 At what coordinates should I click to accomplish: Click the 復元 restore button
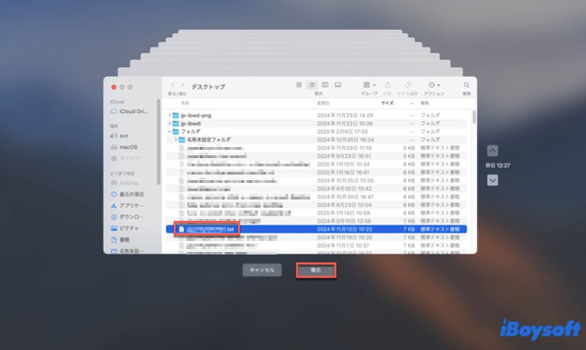(x=316, y=270)
